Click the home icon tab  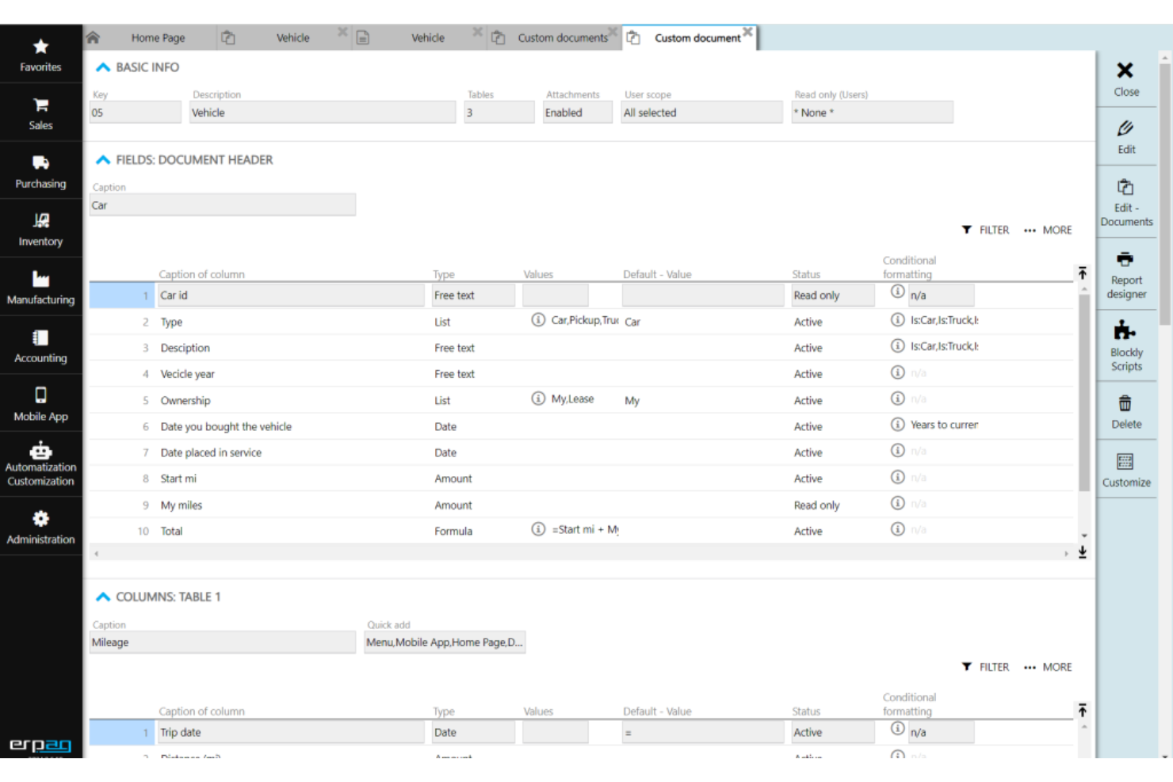(94, 37)
